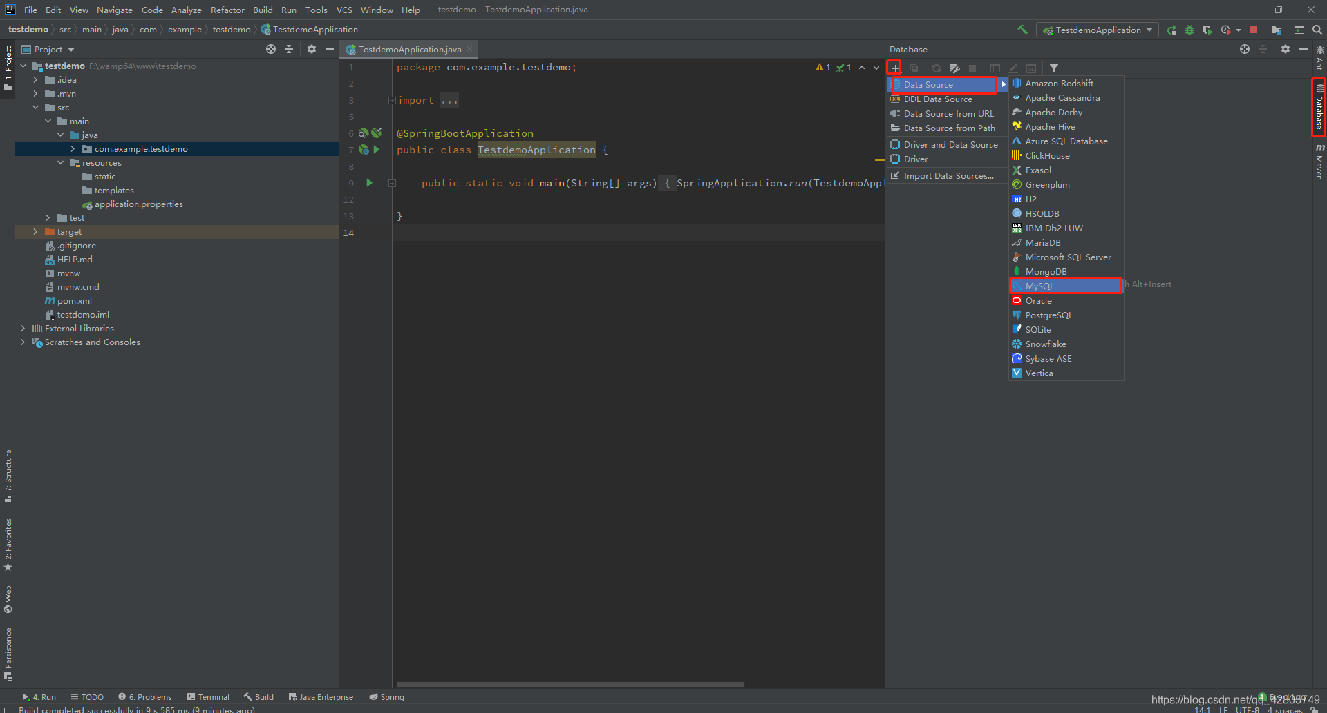Click the 4: Run tool window button
Image resolution: width=1327 pixels, height=713 pixels.
pyautogui.click(x=39, y=697)
